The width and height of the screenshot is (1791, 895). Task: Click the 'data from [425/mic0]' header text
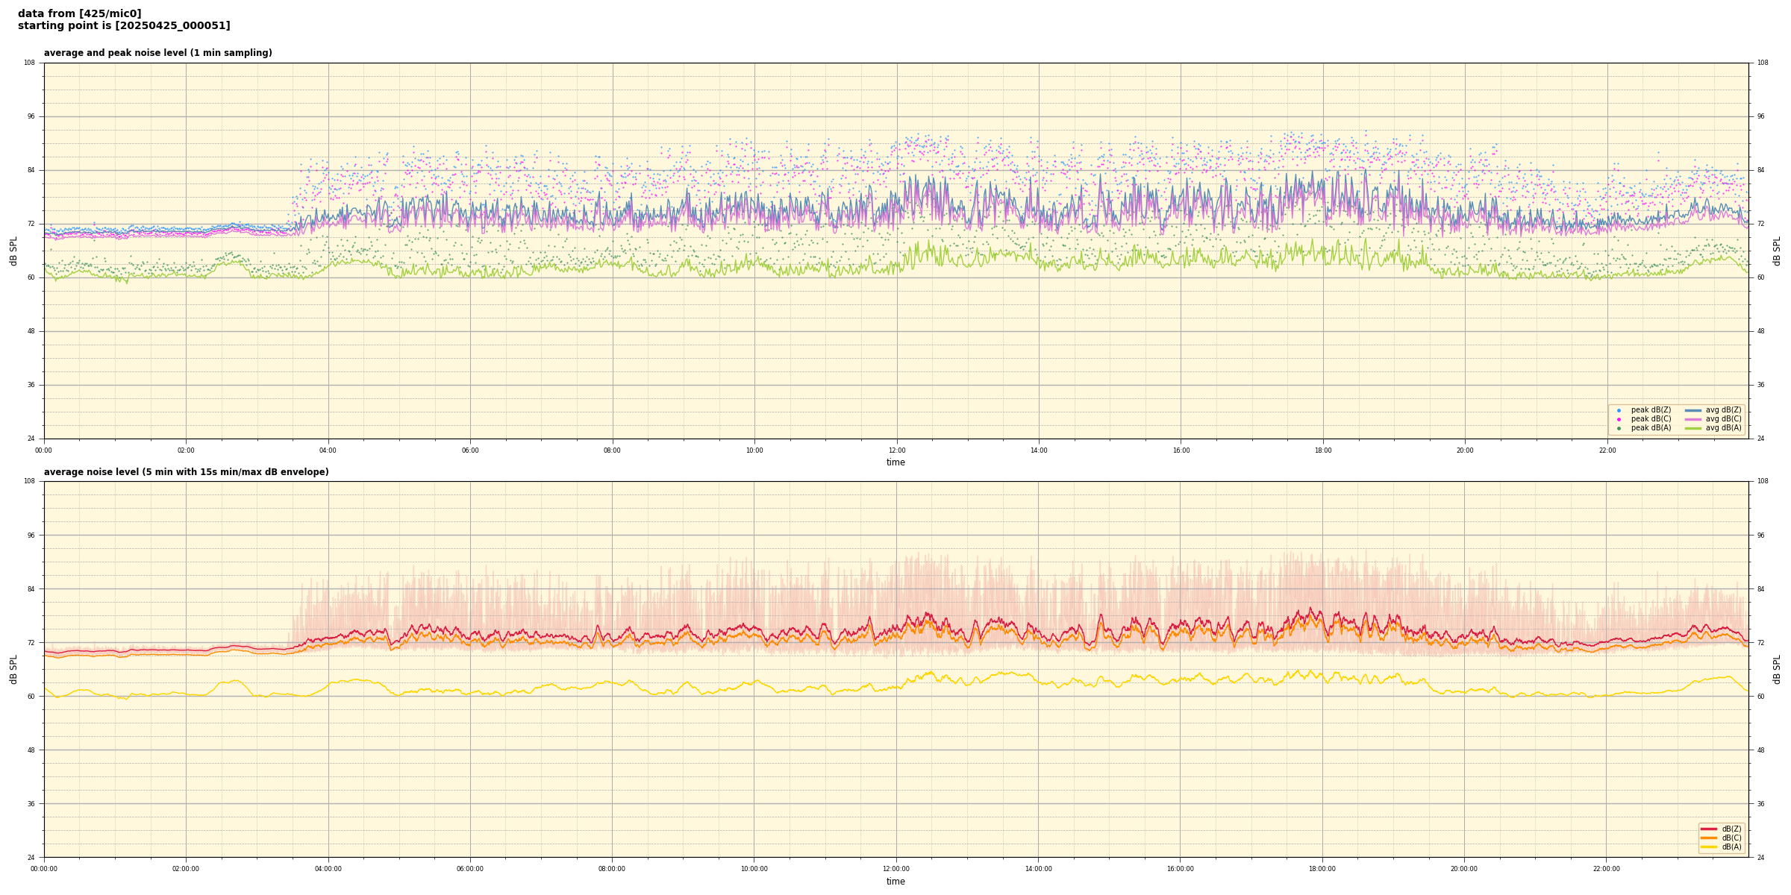coord(79,13)
